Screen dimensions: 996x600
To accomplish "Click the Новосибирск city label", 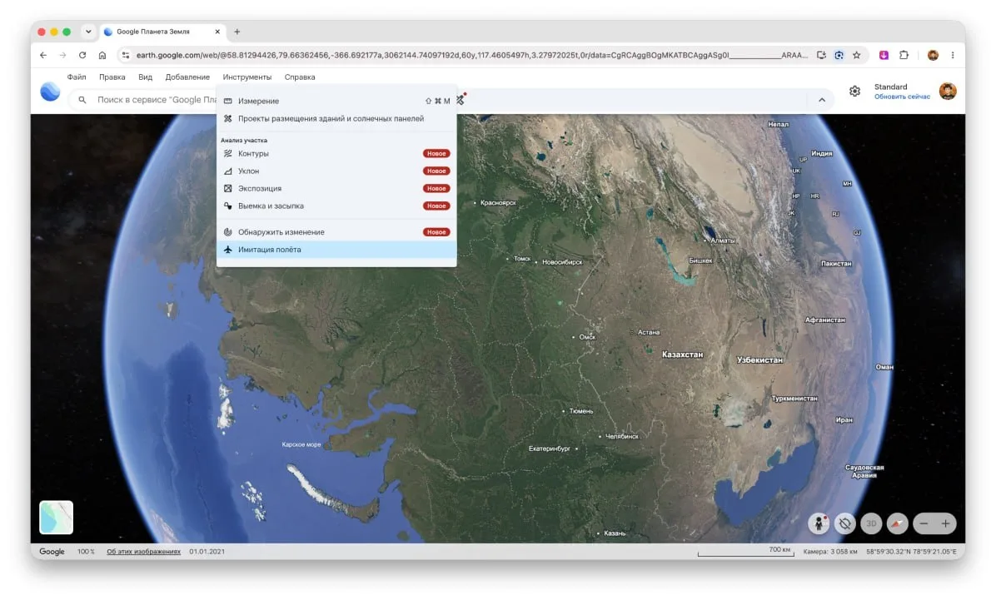I will click(562, 262).
